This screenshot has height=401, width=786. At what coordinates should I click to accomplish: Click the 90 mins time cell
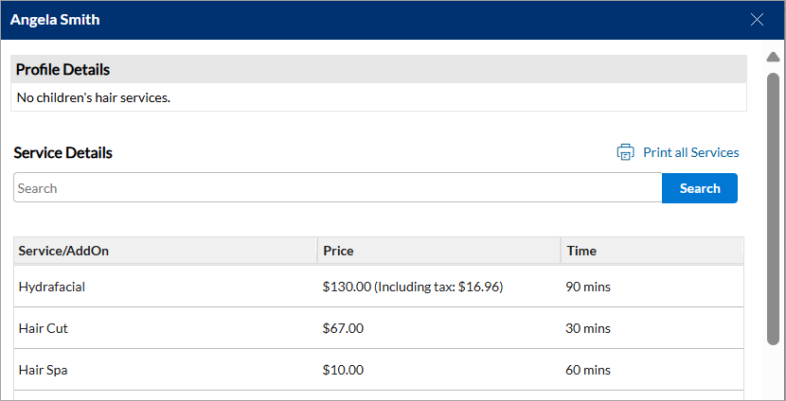(588, 287)
